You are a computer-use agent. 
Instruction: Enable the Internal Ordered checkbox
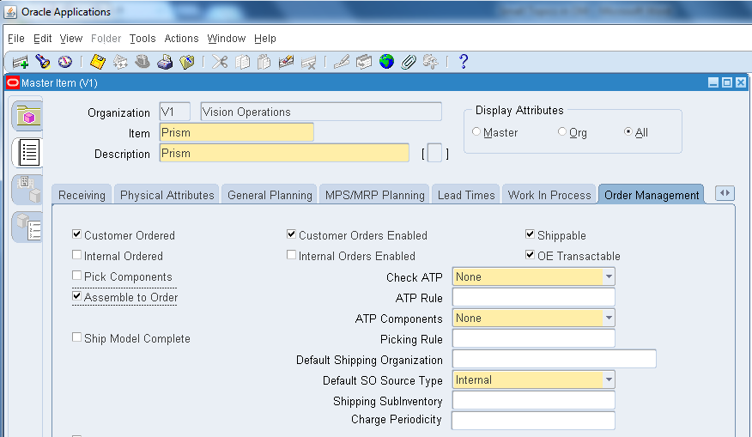coord(76,255)
